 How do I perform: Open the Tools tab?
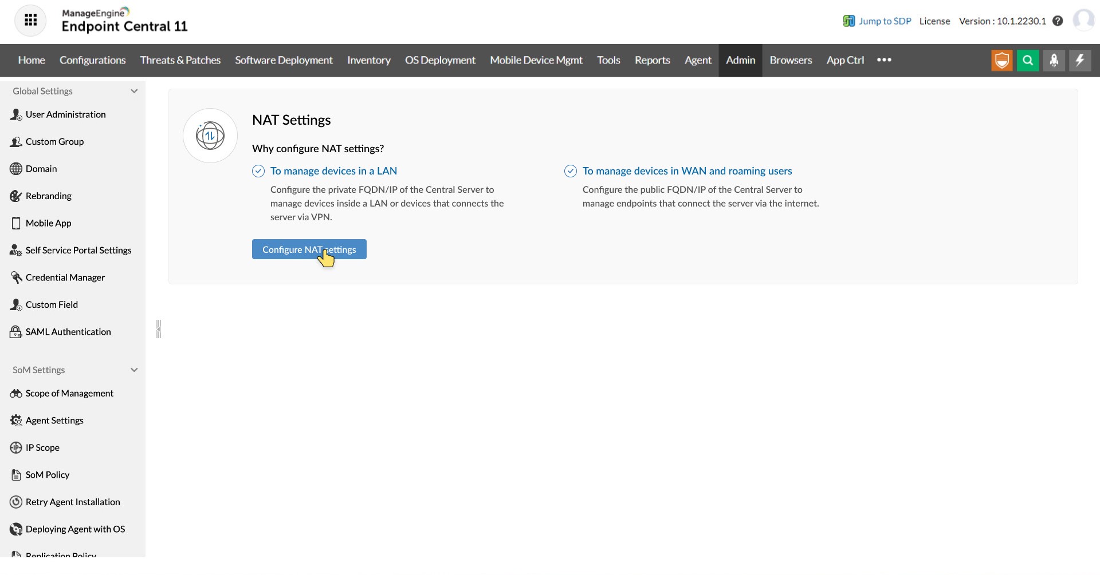pos(608,60)
